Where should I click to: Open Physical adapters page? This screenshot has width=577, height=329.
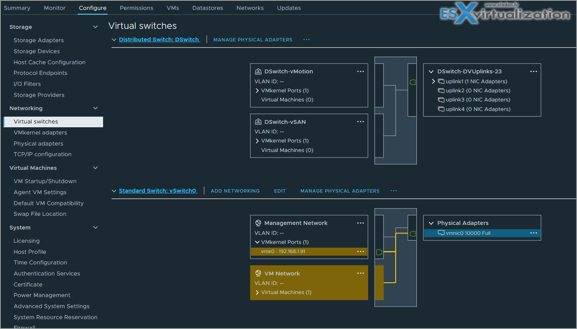click(38, 144)
